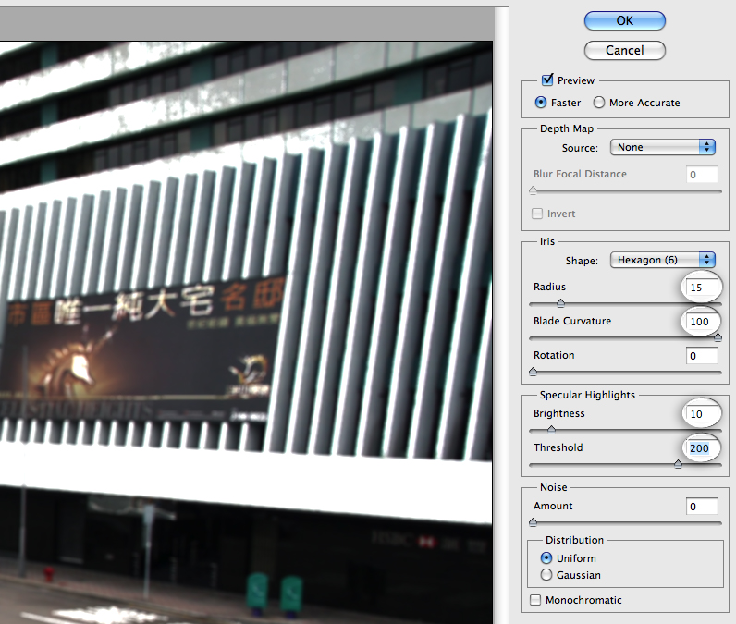Image resolution: width=736 pixels, height=624 pixels.
Task: Click the Rotation label text
Action: (x=554, y=355)
